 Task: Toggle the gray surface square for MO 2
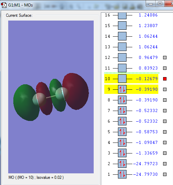165,164
